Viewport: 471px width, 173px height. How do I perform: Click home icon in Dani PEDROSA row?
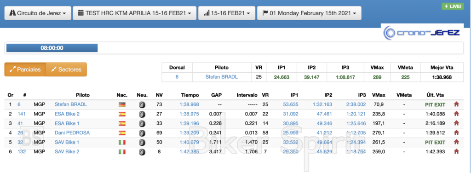click(456, 133)
